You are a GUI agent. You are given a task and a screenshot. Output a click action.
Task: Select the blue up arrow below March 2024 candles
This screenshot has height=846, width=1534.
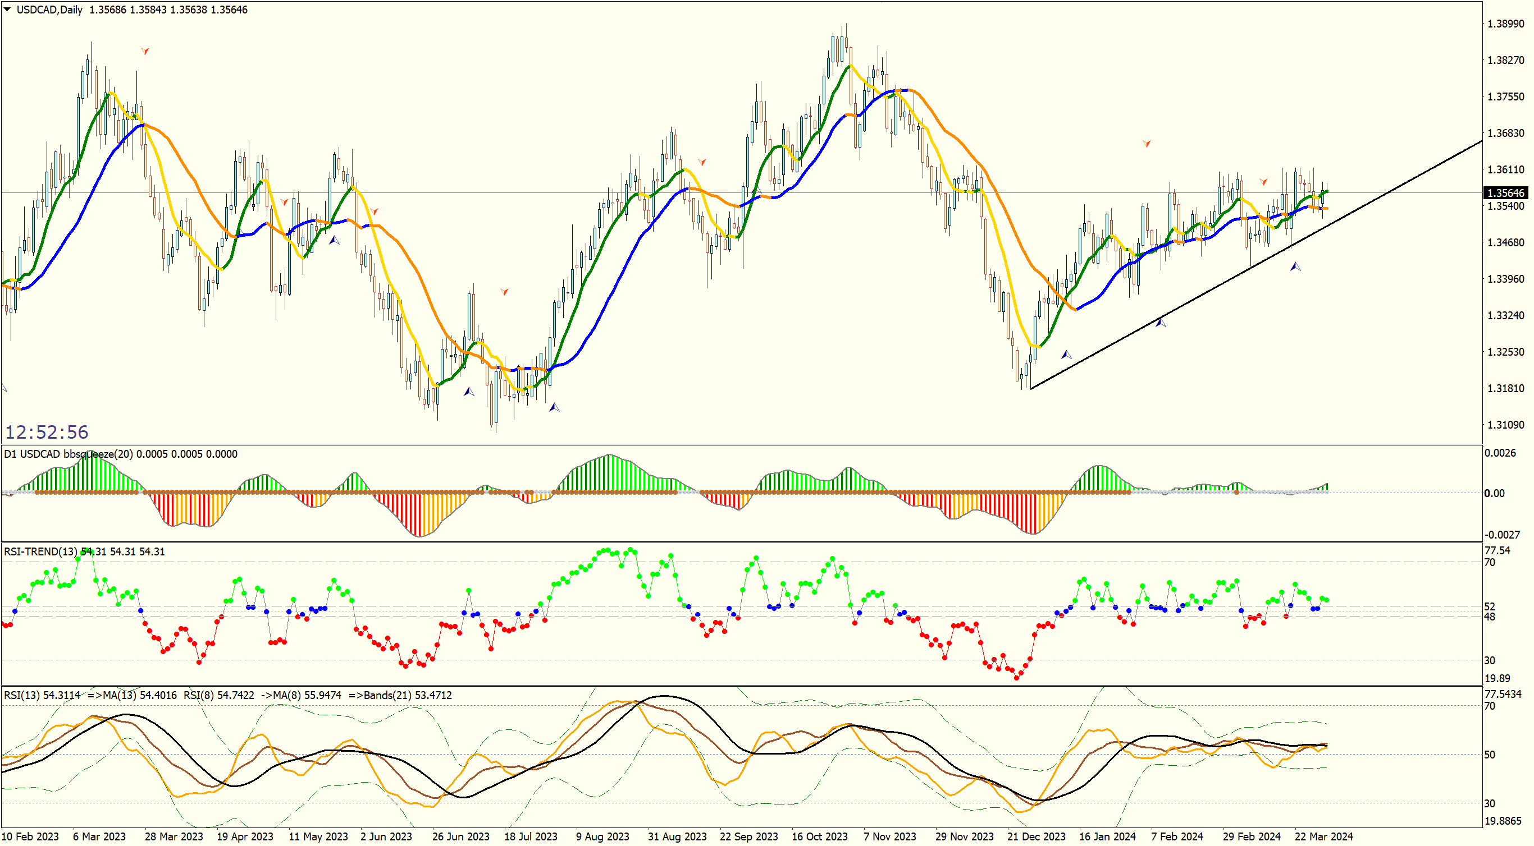tap(1295, 266)
